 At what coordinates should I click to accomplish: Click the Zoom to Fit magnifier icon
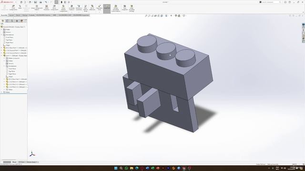click(146, 16)
